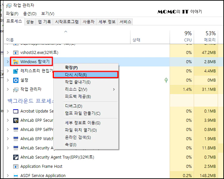Click the 레지스트리 편집기 icon
Image resolution: width=224 pixels, height=179 pixels.
pos(16,71)
